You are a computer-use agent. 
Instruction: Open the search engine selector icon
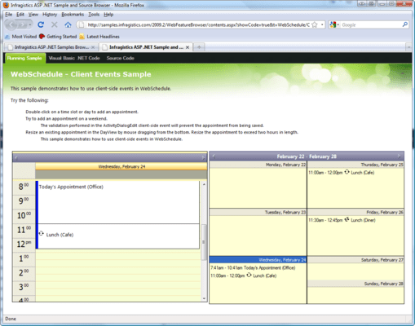coord(334,25)
